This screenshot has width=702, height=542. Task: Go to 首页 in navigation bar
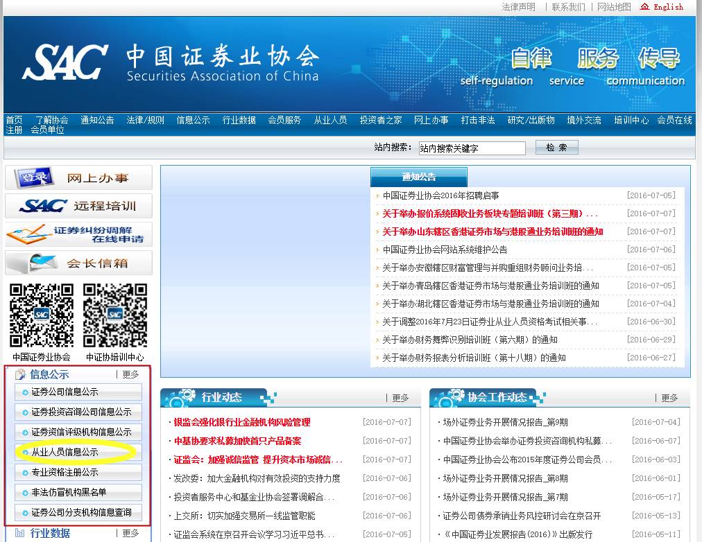coord(14,120)
